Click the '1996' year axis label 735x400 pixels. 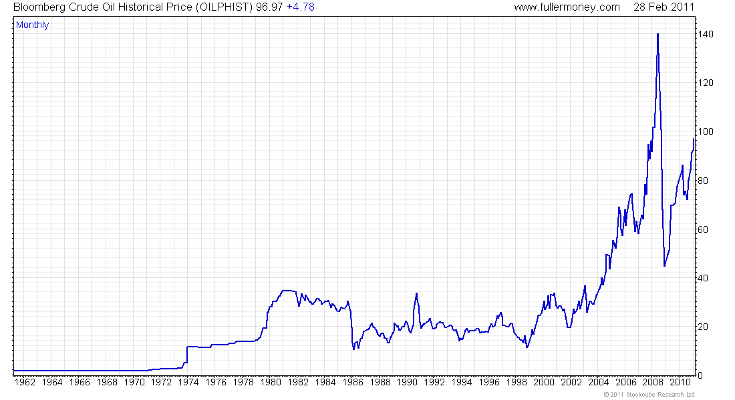[489, 382]
